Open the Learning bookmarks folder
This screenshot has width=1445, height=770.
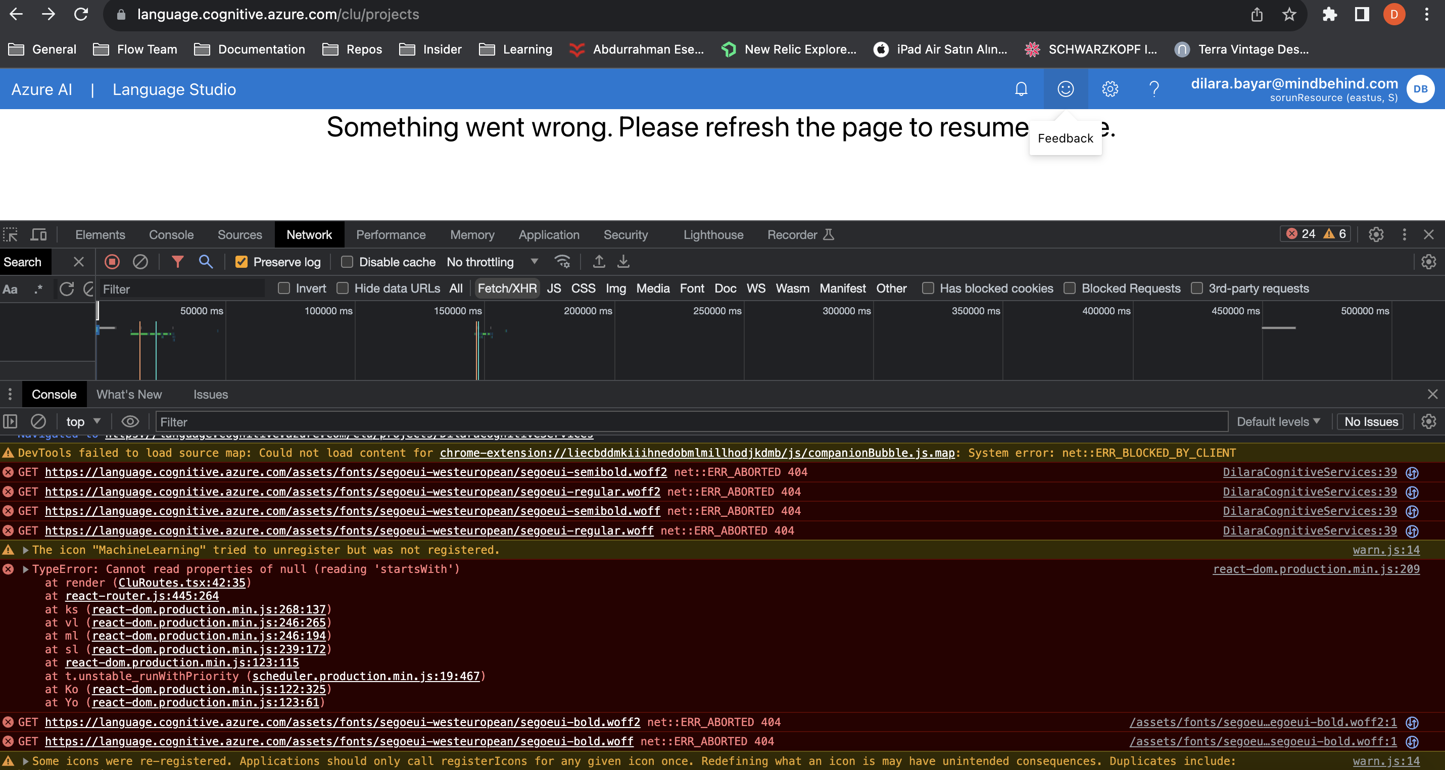coord(515,50)
